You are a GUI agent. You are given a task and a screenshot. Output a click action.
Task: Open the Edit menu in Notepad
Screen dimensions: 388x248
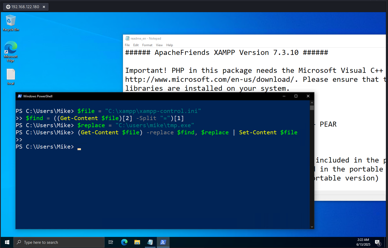point(136,45)
